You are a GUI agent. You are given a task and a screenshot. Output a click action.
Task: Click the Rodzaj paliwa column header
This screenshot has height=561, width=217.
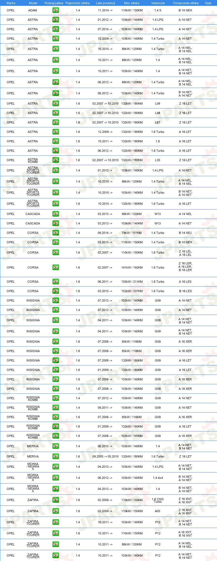54,3
